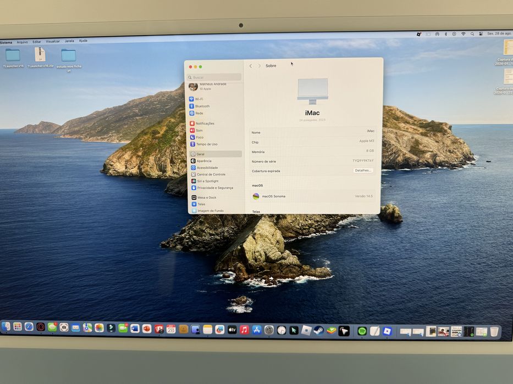Open the Trash in the dock
513x384 pixels.
tap(494, 332)
